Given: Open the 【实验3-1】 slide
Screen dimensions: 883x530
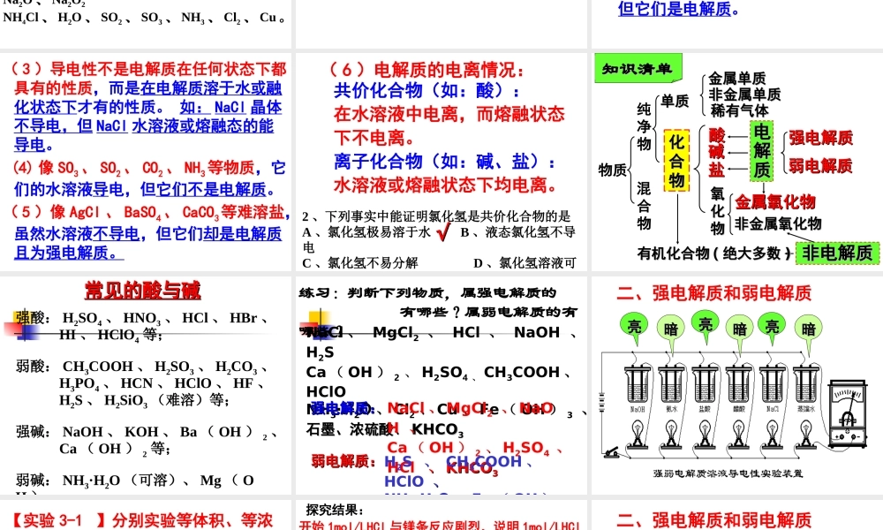Looking at the screenshot, I should point(146,515).
